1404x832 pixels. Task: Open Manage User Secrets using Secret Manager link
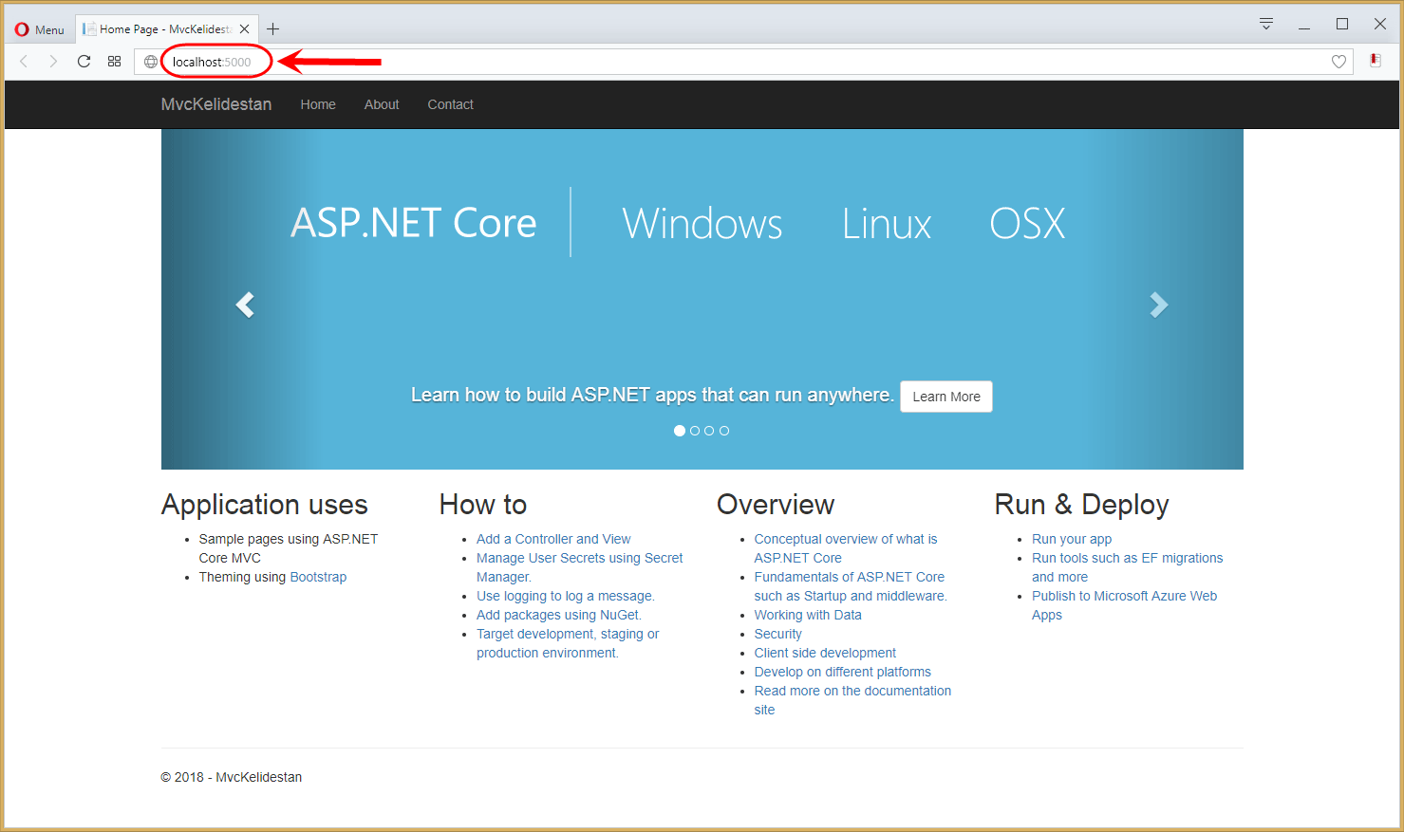[x=579, y=567]
